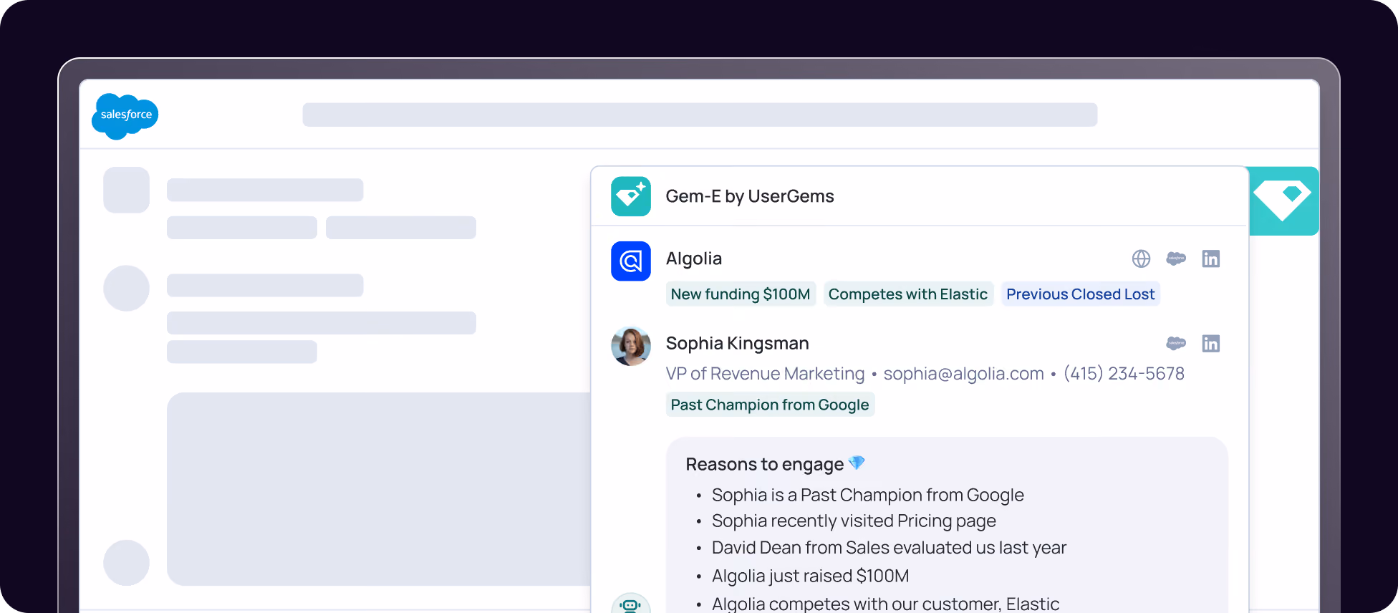Viewport: 1398px width, 613px height.
Task: Open the UserGems diamond side tab
Action: click(x=1283, y=201)
